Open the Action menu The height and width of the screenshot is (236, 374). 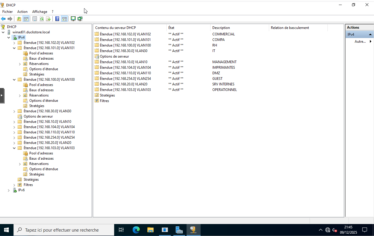(x=22, y=11)
